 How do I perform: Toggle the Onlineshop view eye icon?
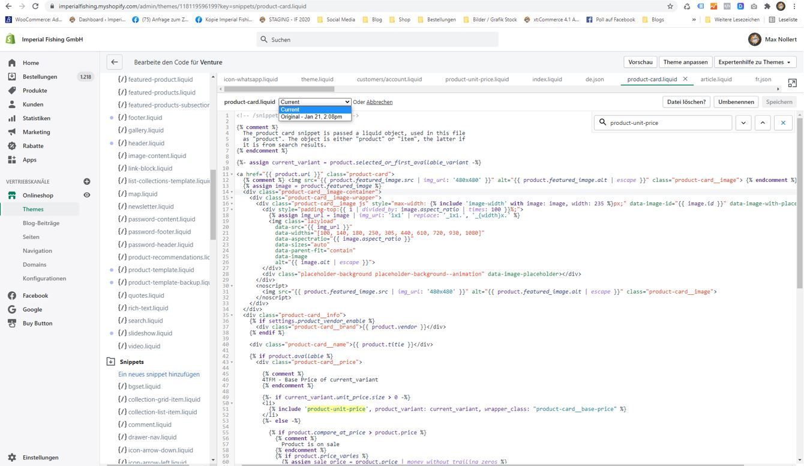86,195
